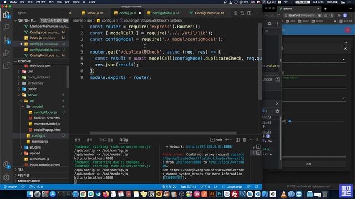Switch to ConfigForm.vue editor tab
Image resolution: width=355 pixels, height=199 pixels.
pyautogui.click(x=207, y=13)
